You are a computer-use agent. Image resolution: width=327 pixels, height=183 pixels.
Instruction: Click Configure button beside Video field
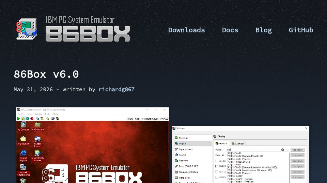pyautogui.click(x=297, y=150)
